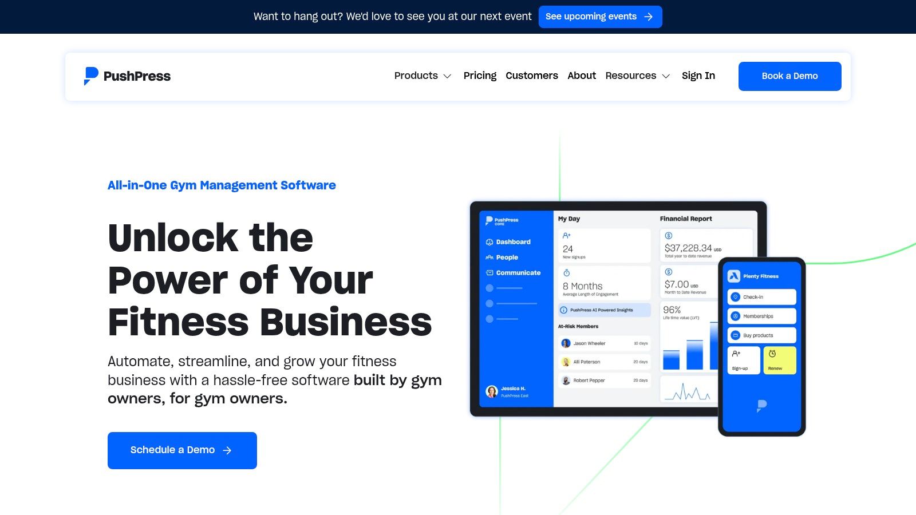Click the Renew clock icon on phone
The height and width of the screenshot is (515, 916).
772,354
